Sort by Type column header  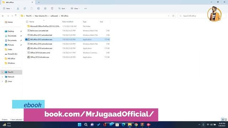click(x=85, y=22)
